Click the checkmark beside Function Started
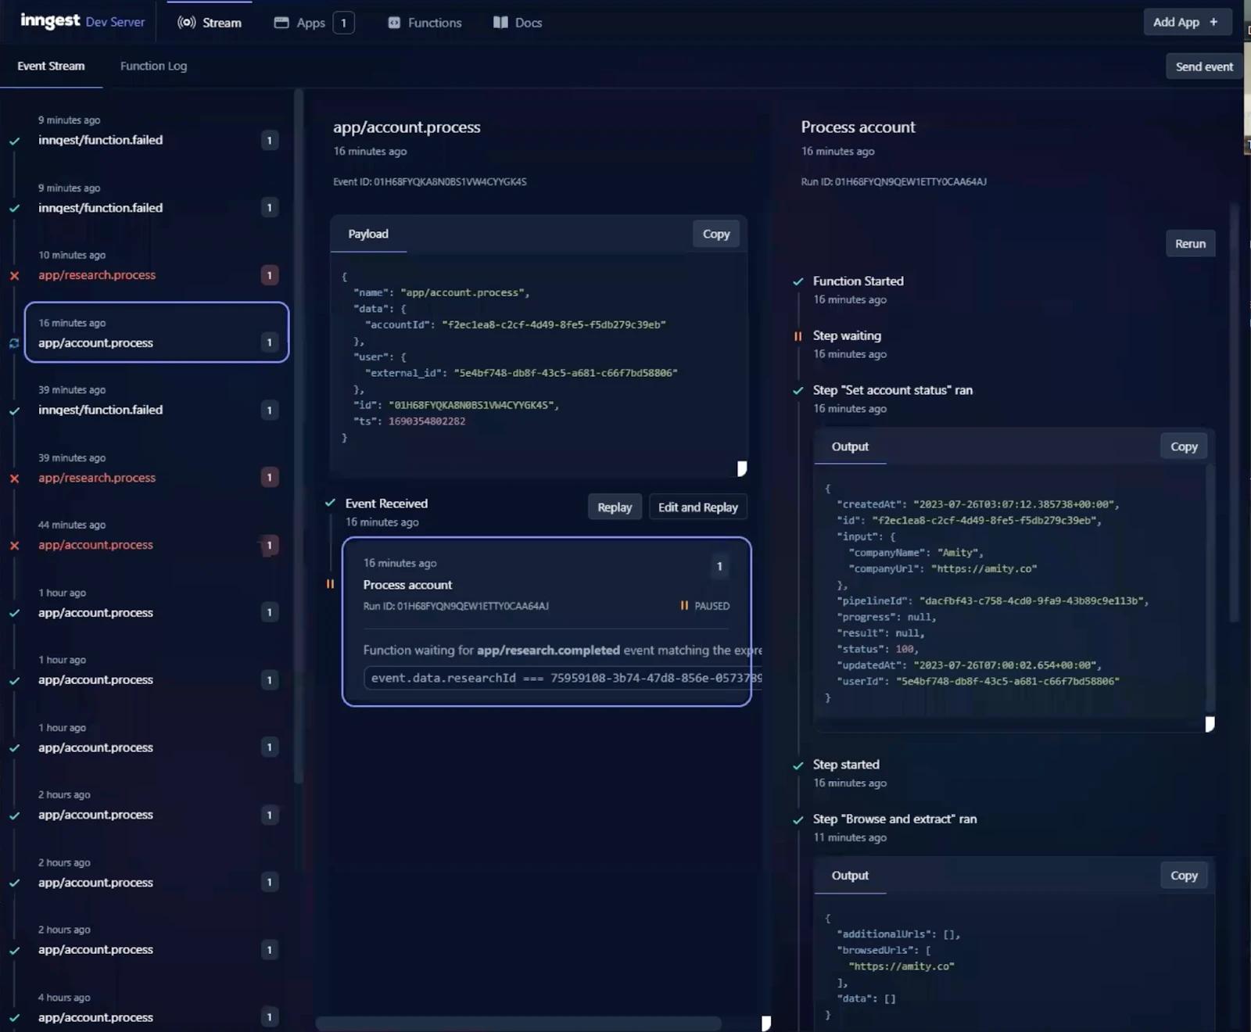Image resolution: width=1251 pixels, height=1032 pixels. (798, 281)
